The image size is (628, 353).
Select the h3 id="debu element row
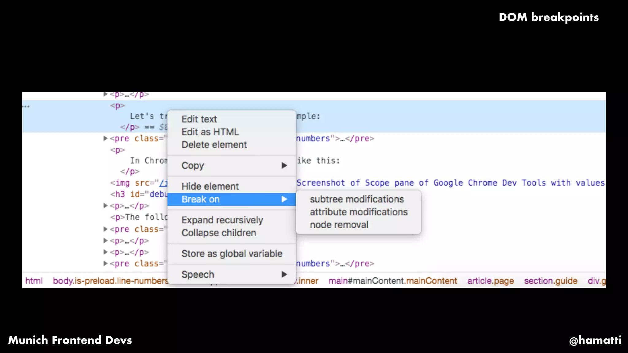pos(139,194)
